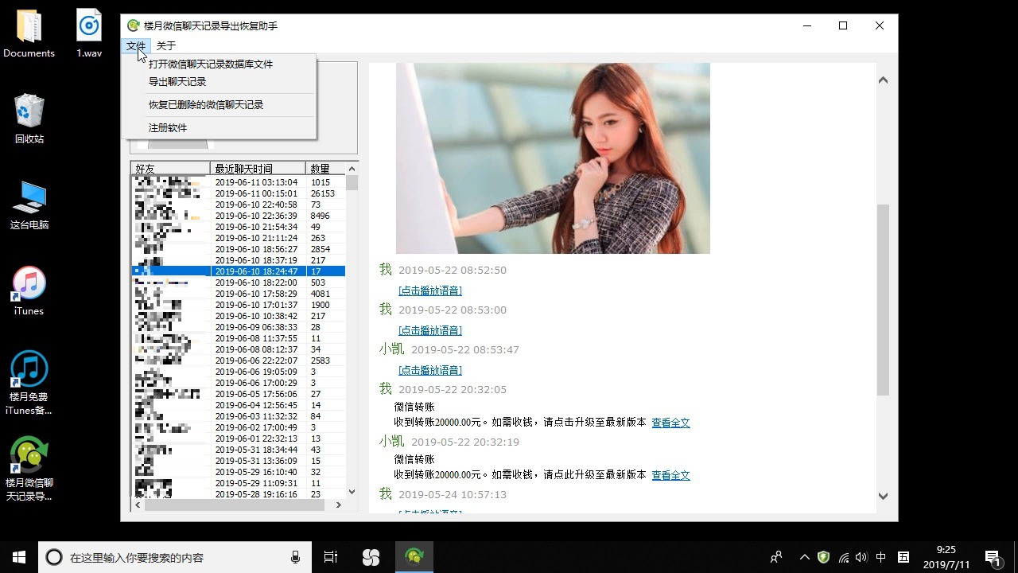Select row dated 2019-05-31 18:34:44

tap(239, 450)
